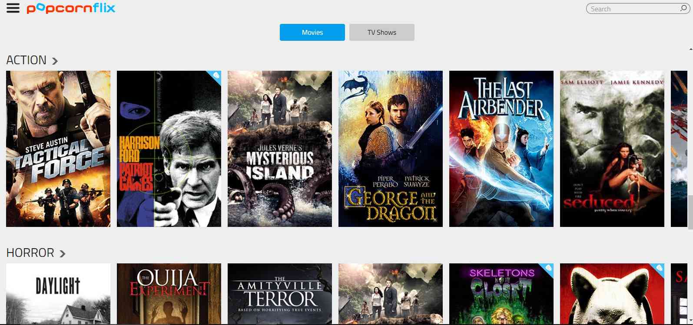Screen dimensions: 693x325
Task: Click the badge icon on Patriot Games poster
Action: (x=216, y=77)
